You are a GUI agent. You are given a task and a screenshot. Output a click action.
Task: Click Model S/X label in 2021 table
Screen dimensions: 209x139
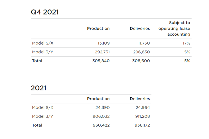click(43, 107)
